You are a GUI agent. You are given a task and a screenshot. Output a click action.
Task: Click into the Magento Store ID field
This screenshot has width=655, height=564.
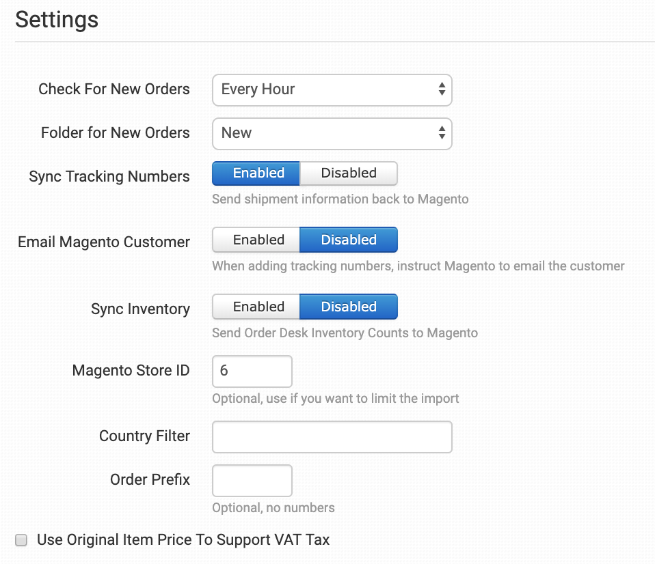tap(252, 371)
